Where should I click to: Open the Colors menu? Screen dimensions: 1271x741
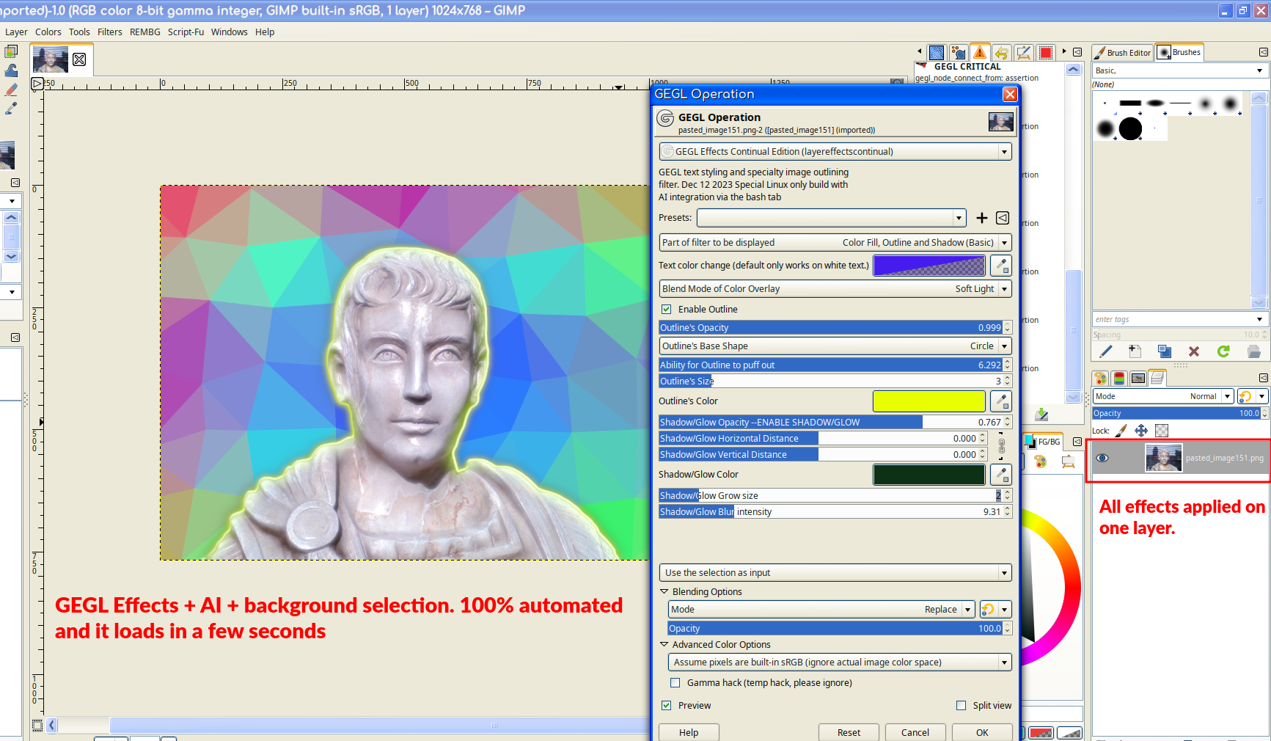click(48, 32)
